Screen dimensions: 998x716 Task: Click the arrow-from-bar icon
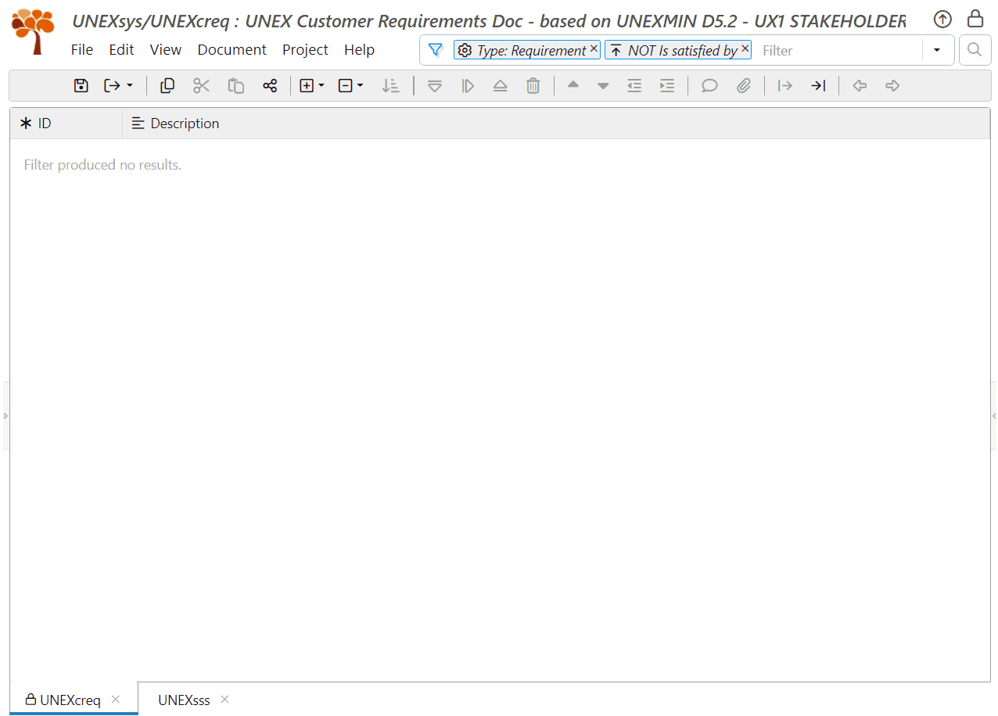click(785, 86)
